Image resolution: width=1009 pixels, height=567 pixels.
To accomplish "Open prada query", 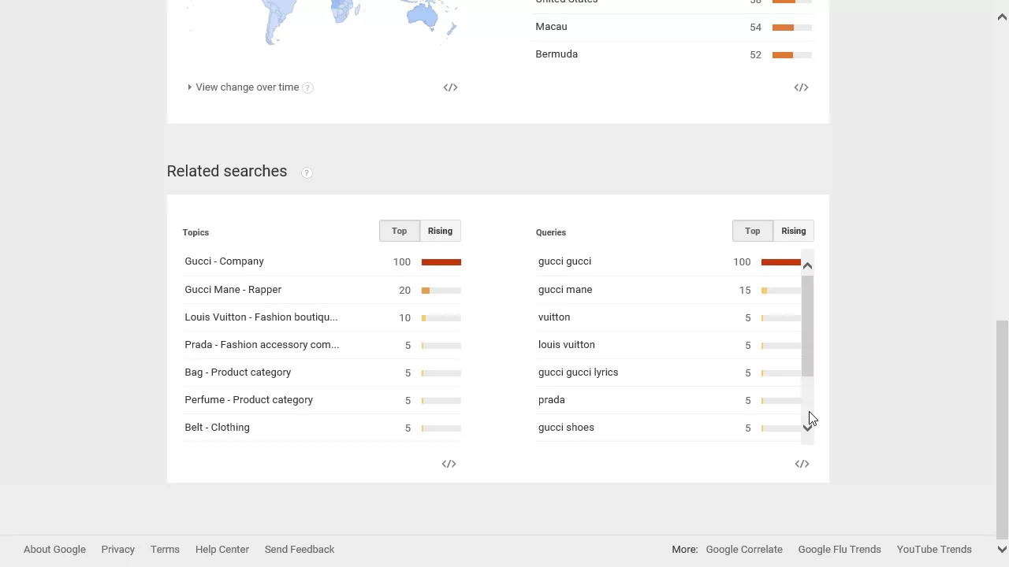I will click(x=552, y=400).
